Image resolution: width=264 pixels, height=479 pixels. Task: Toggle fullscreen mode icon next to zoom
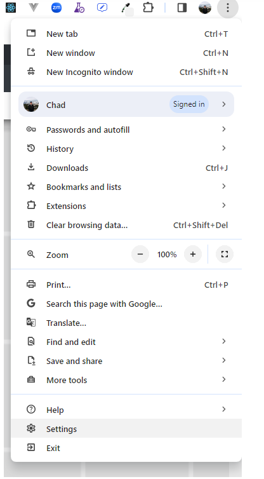(x=225, y=254)
